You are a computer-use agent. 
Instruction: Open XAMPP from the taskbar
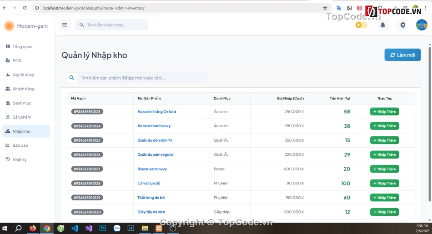point(159,228)
